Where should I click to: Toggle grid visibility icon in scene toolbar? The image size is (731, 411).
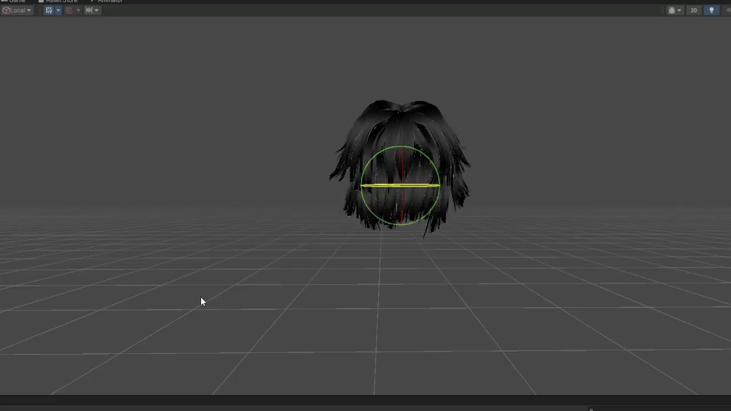tap(49, 10)
